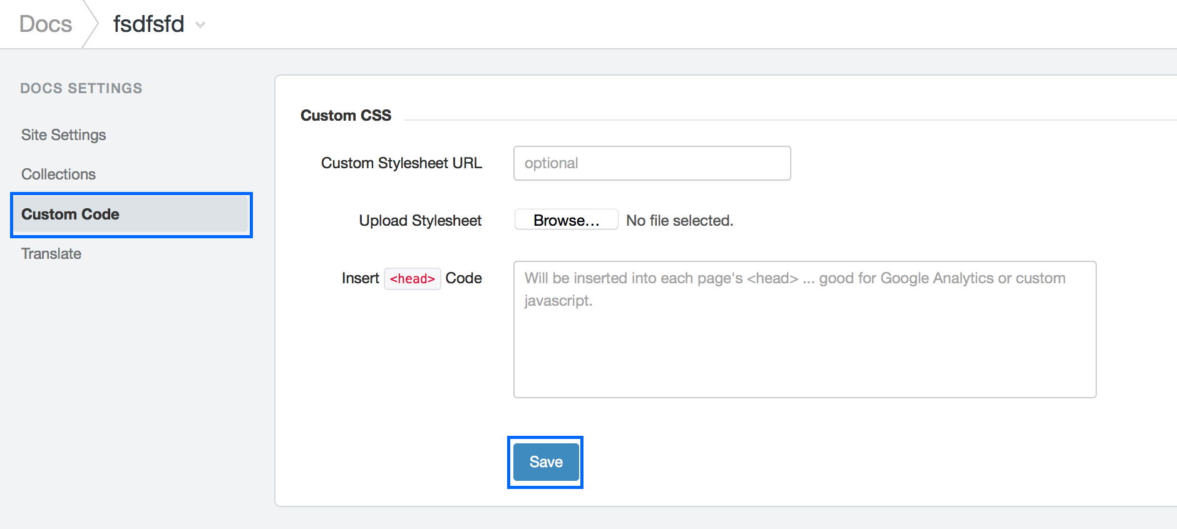Save the custom code settings

coord(545,462)
